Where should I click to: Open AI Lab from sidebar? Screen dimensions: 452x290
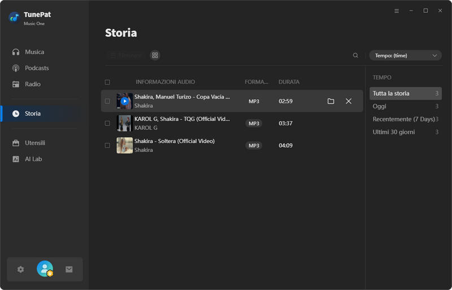click(x=33, y=159)
